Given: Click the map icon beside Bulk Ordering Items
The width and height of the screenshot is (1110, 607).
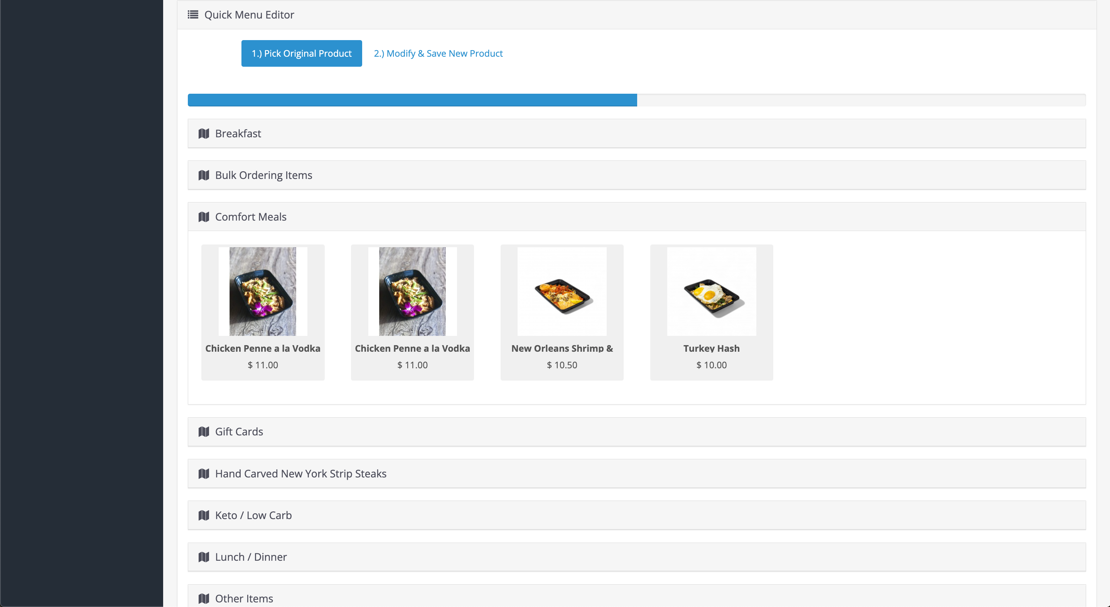Looking at the screenshot, I should pyautogui.click(x=204, y=175).
